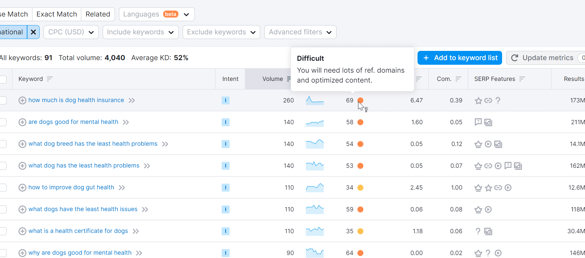Click plus icon for 'what dog has the least health problems'
Viewport: 585px width, 258px height.
(22, 166)
